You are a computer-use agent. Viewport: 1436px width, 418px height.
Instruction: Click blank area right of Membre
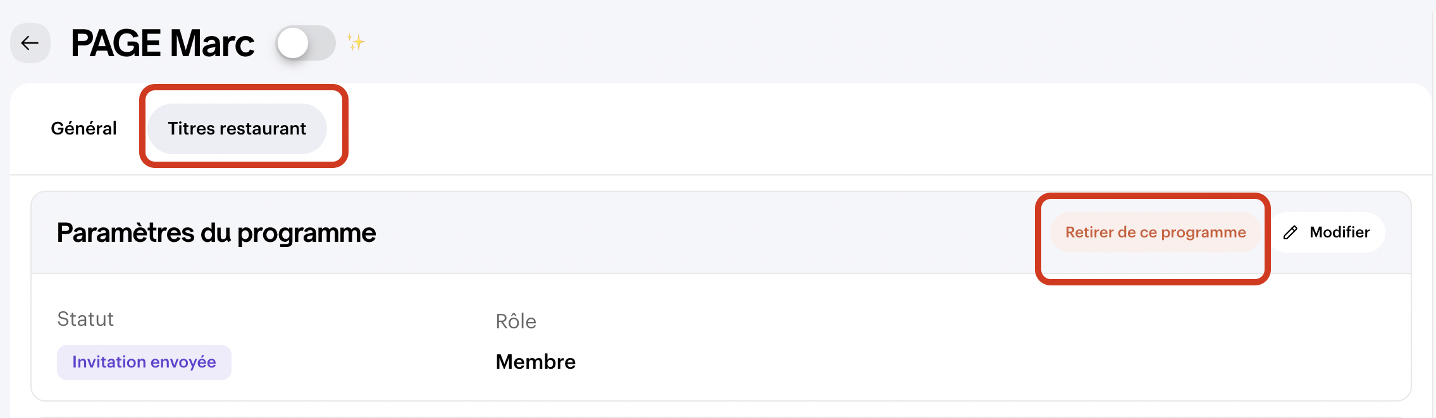click(949, 362)
